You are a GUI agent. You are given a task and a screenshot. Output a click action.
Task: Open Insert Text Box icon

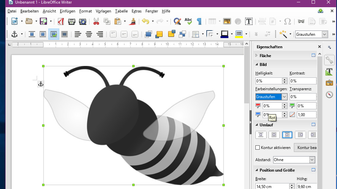click(x=249, y=21)
